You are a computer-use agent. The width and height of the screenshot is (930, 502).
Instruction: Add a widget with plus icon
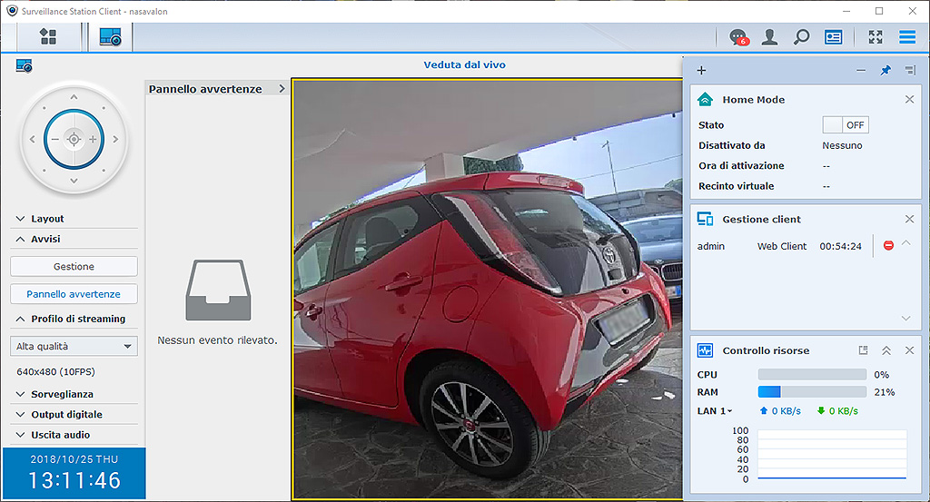point(701,71)
